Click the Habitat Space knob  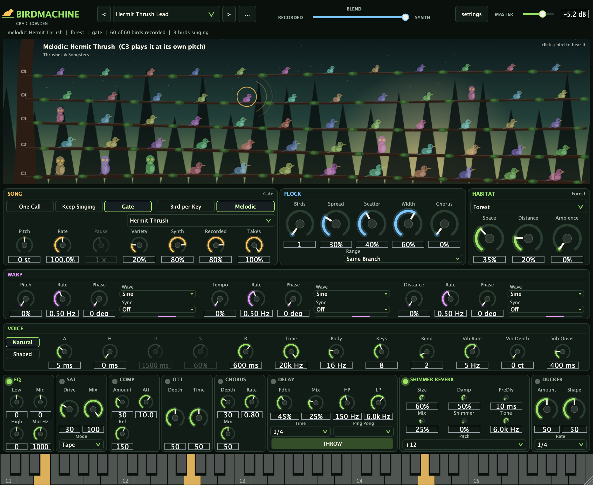point(489,238)
